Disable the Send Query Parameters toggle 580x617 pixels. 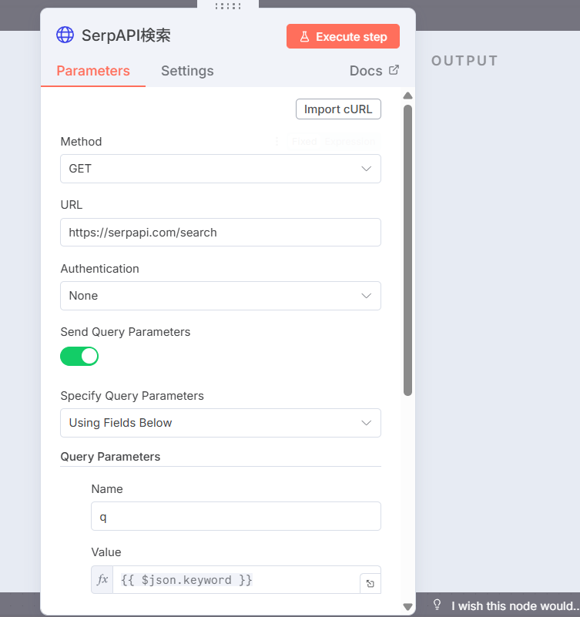(79, 356)
